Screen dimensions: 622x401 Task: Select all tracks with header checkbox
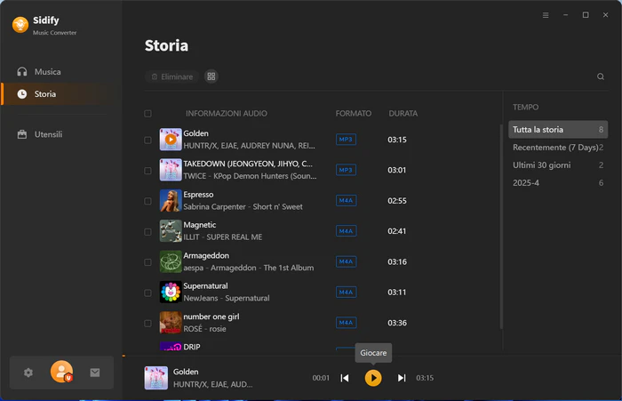point(148,114)
